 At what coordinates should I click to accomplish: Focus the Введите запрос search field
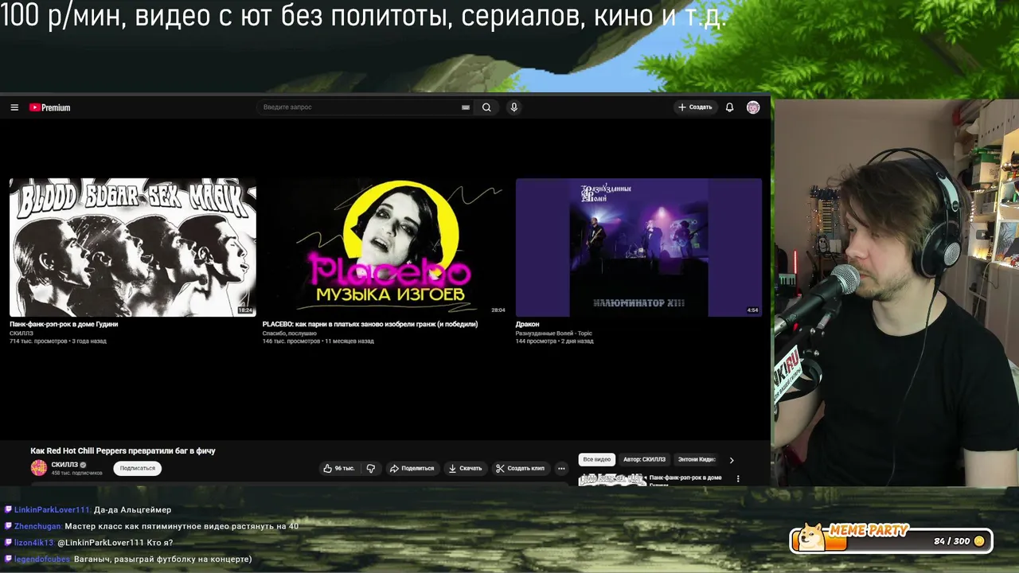pyautogui.click(x=366, y=107)
